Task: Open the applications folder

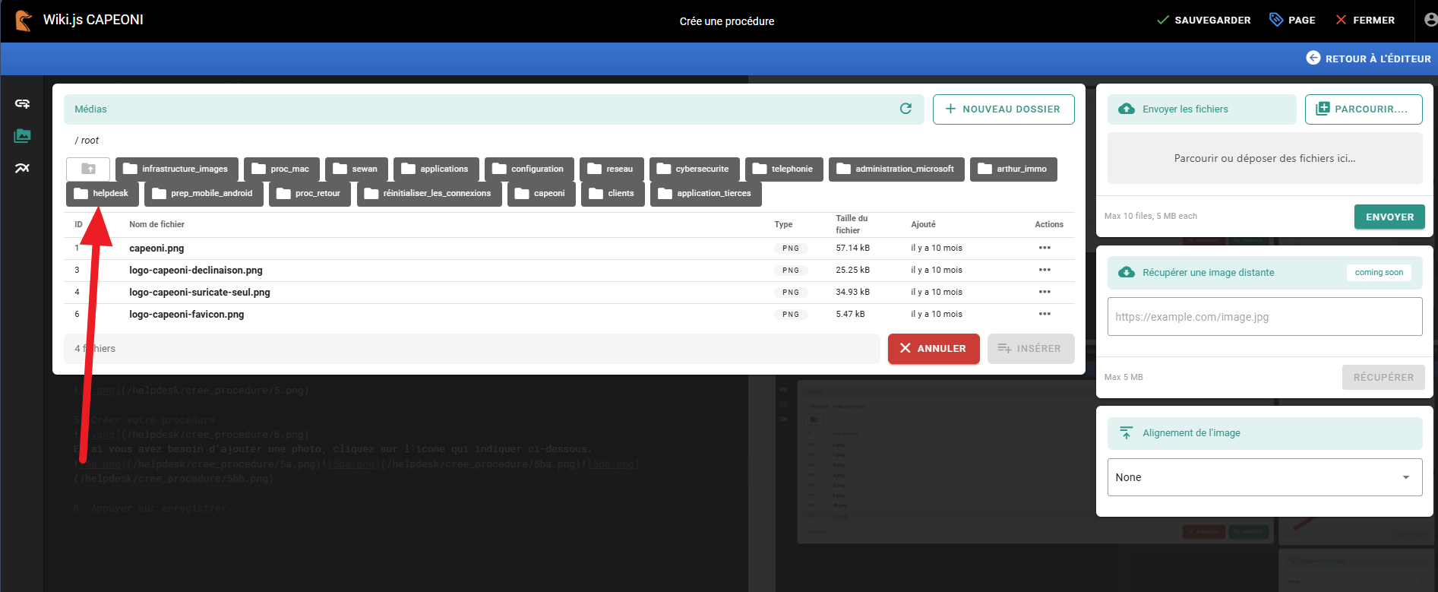Action: coord(436,169)
